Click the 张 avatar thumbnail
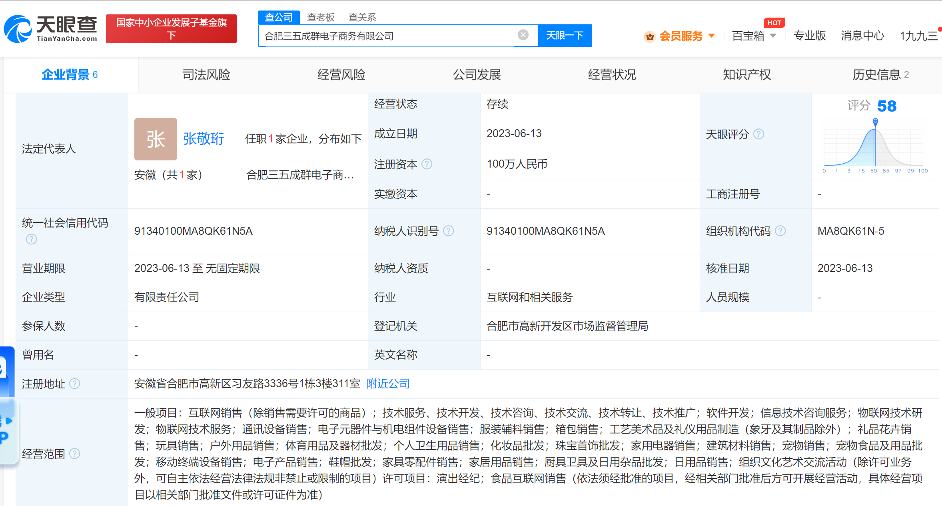The image size is (942, 506). (156, 139)
